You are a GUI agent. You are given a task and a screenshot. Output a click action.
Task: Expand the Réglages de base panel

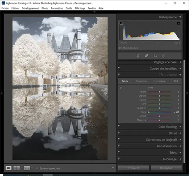(x=181, y=62)
